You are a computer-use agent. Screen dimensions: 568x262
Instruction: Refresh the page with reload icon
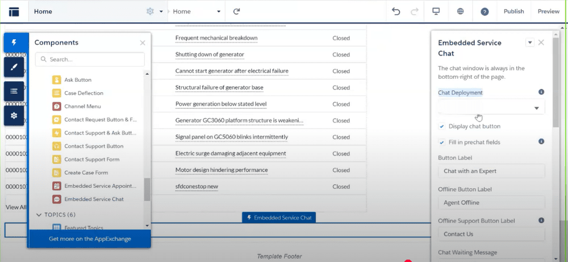tap(236, 11)
